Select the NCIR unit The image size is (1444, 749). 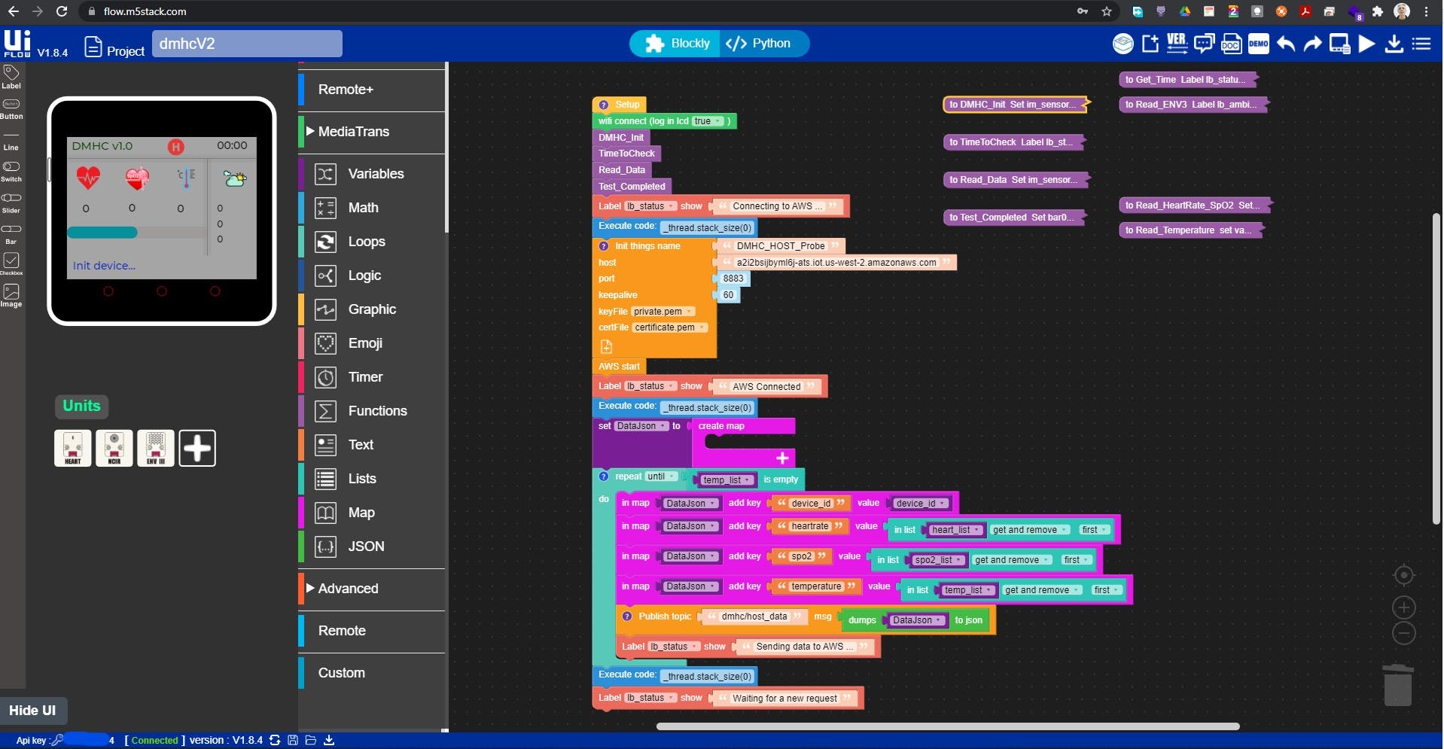pos(114,448)
